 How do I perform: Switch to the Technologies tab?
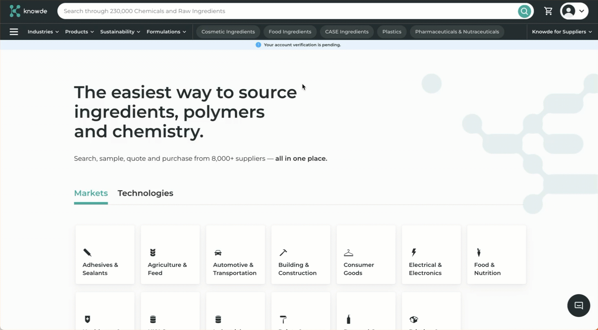pyautogui.click(x=146, y=194)
